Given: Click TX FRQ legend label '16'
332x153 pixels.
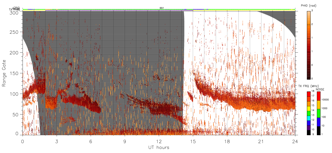Looking at the screenshot, I should click(313, 101).
